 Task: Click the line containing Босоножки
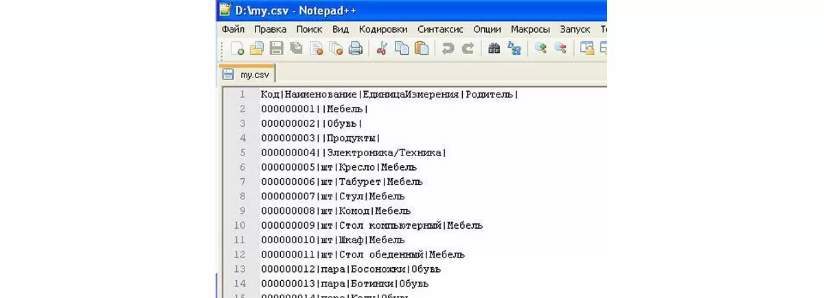point(351,269)
